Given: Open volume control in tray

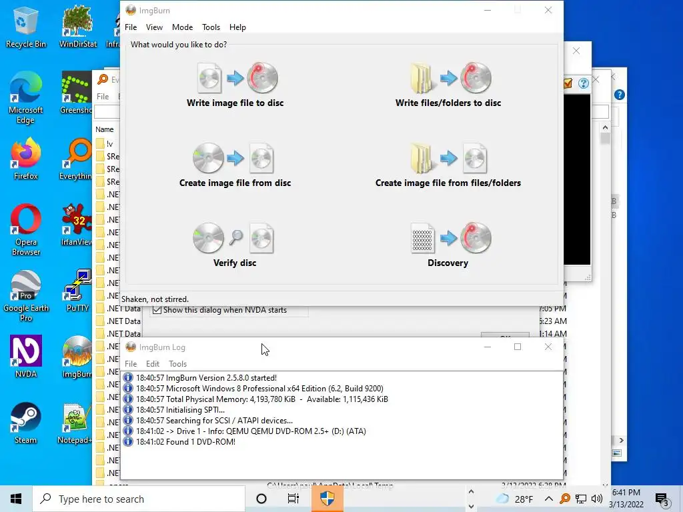Looking at the screenshot, I should pyautogui.click(x=597, y=499).
